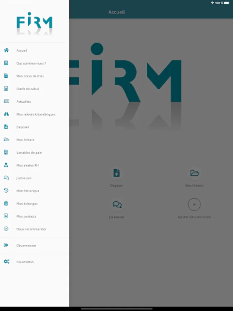
Task: Open Mes alertes RH
Action: coord(35,165)
